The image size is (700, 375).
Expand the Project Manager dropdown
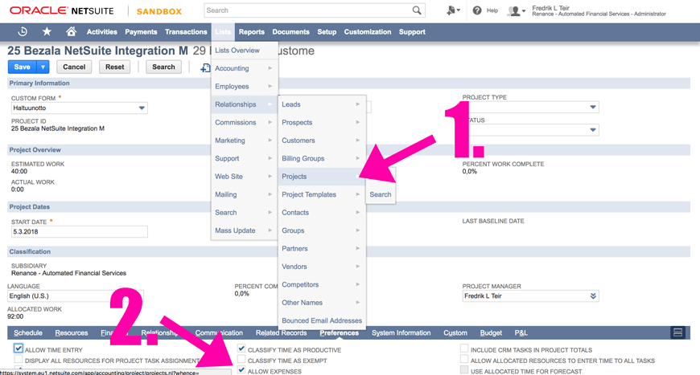[x=593, y=296]
